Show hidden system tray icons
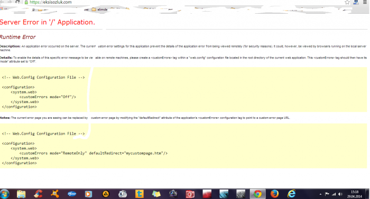This screenshot has height=199, width=370. pos(320,194)
